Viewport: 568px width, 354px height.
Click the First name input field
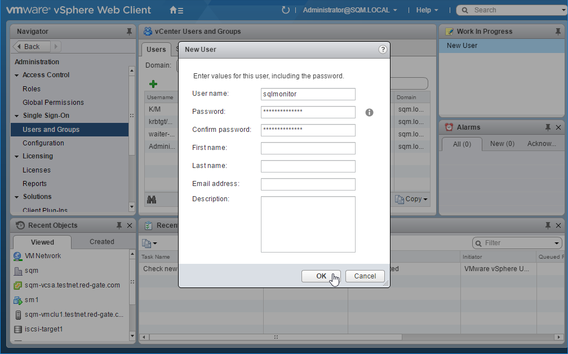point(308,148)
